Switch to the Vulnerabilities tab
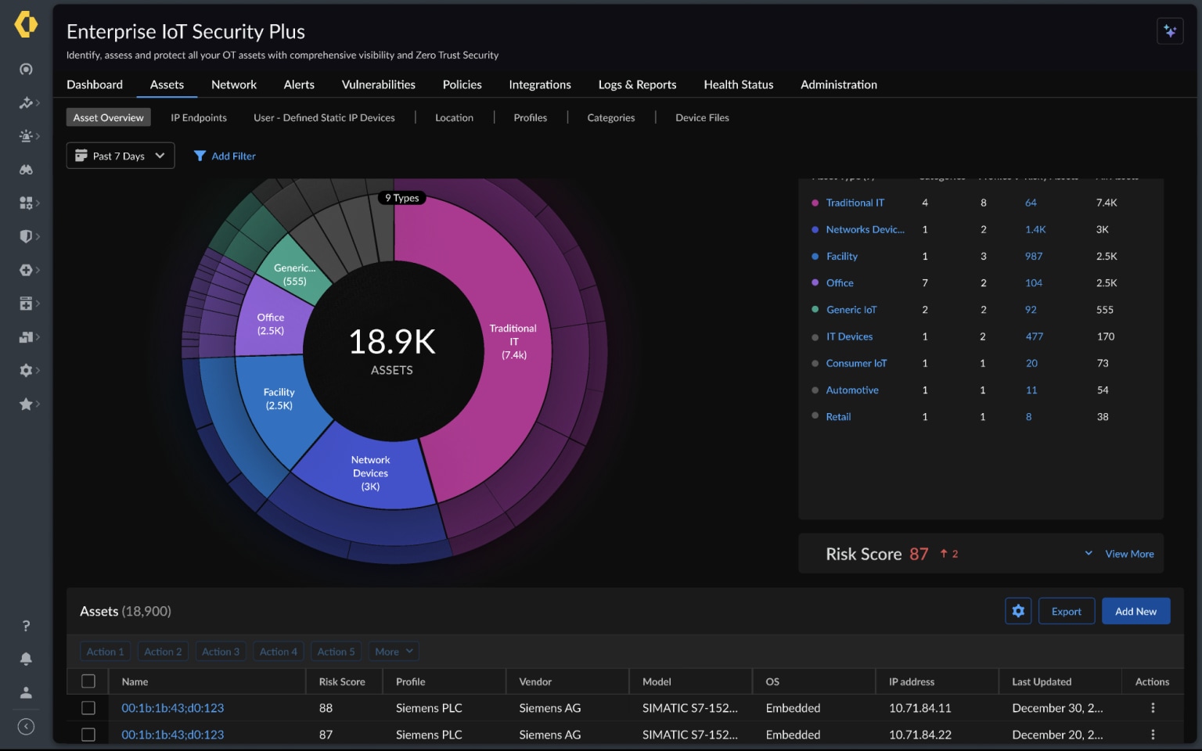This screenshot has width=1202, height=751. coord(378,84)
